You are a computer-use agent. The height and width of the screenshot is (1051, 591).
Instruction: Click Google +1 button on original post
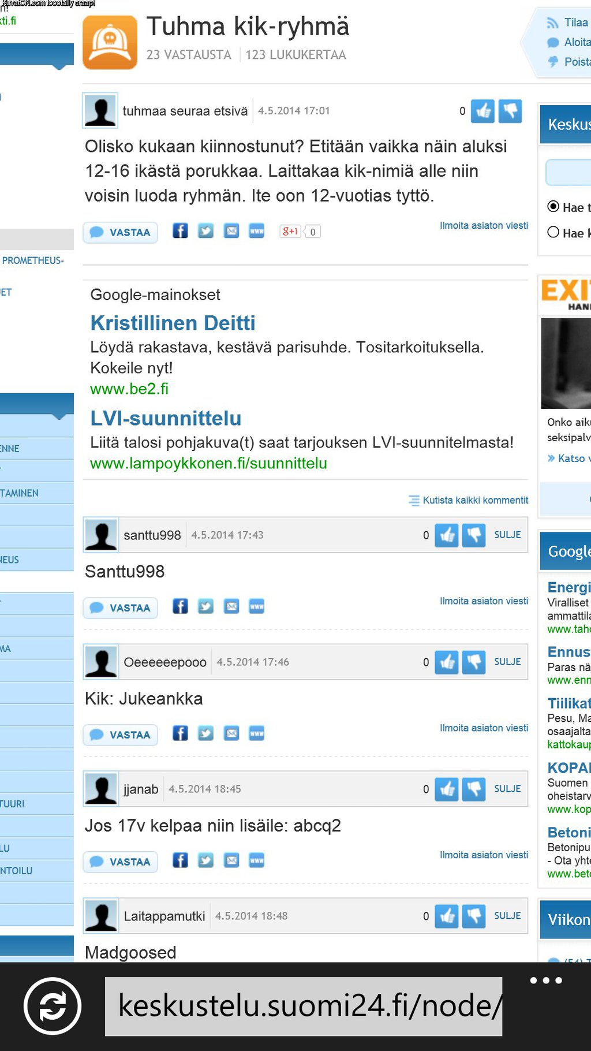[x=290, y=232]
